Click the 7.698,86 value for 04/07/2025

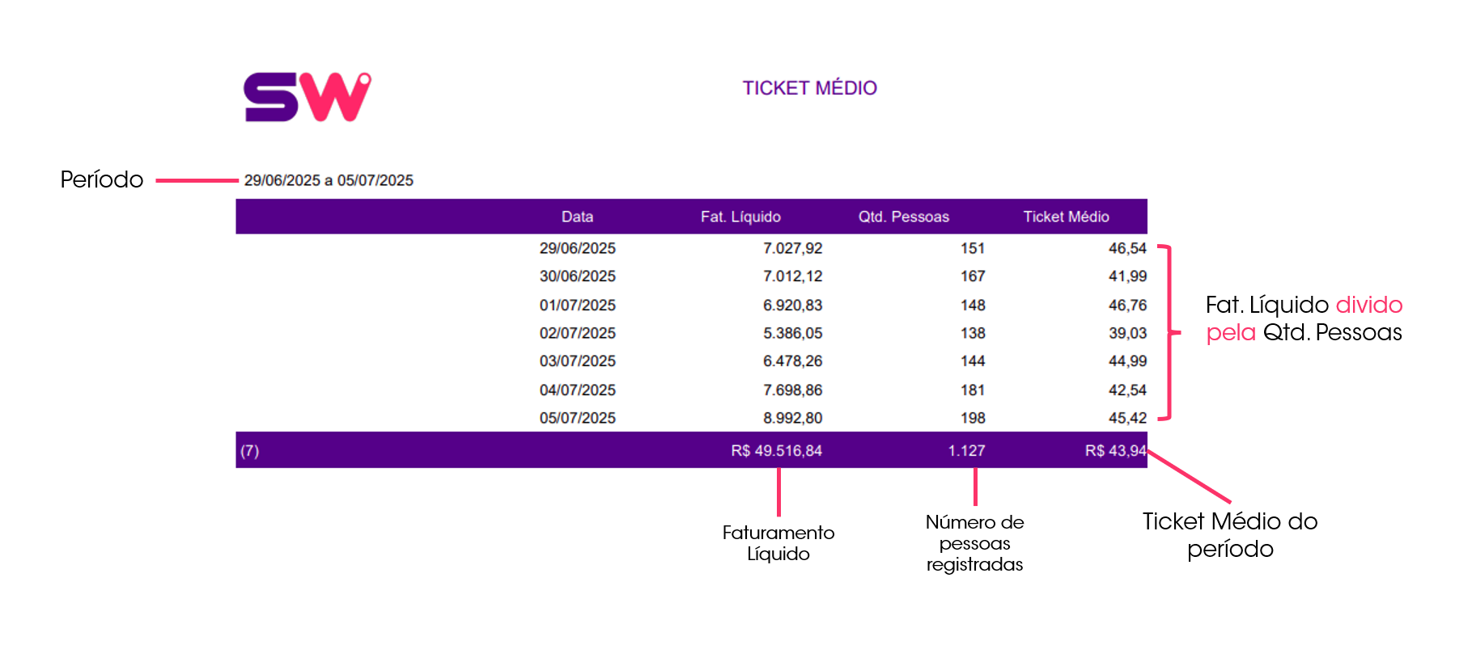pos(792,390)
